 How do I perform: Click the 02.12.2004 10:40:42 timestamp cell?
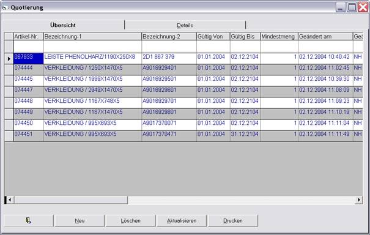[x=325, y=58]
